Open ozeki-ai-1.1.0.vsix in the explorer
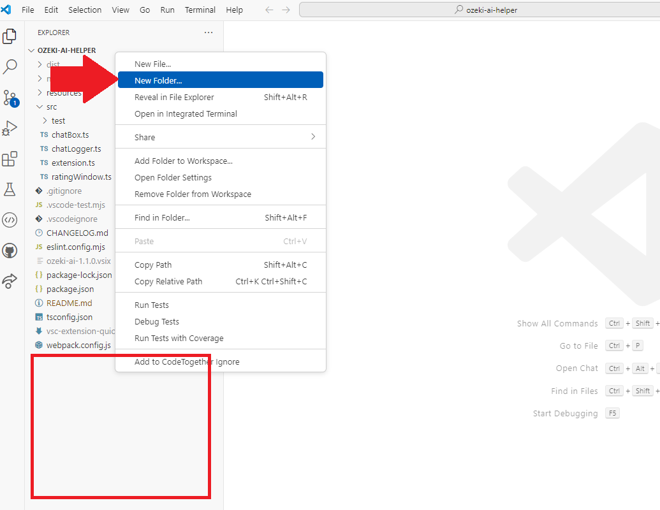 pos(78,261)
